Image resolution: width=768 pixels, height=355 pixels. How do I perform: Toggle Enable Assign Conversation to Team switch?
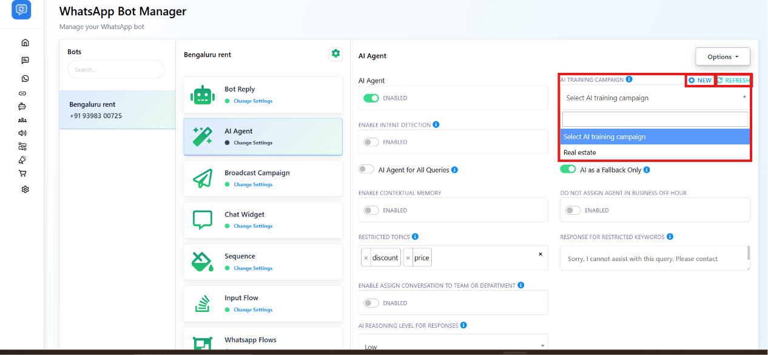371,303
